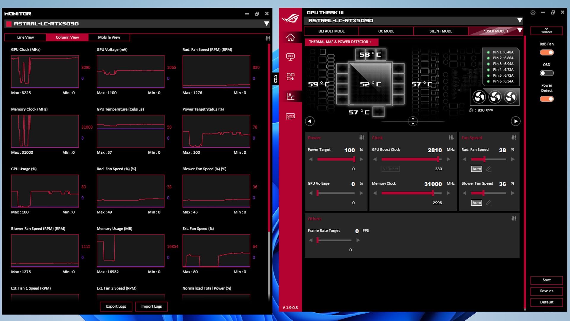
Task: Reset with the Default button
Action: click(546, 302)
